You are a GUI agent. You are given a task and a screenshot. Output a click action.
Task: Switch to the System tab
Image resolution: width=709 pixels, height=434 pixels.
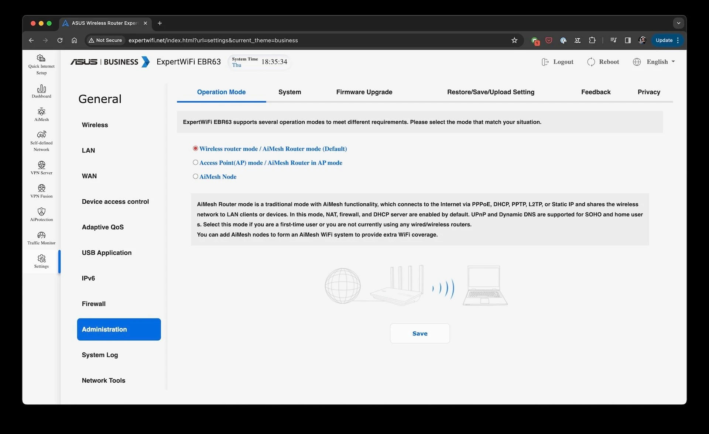coord(290,92)
